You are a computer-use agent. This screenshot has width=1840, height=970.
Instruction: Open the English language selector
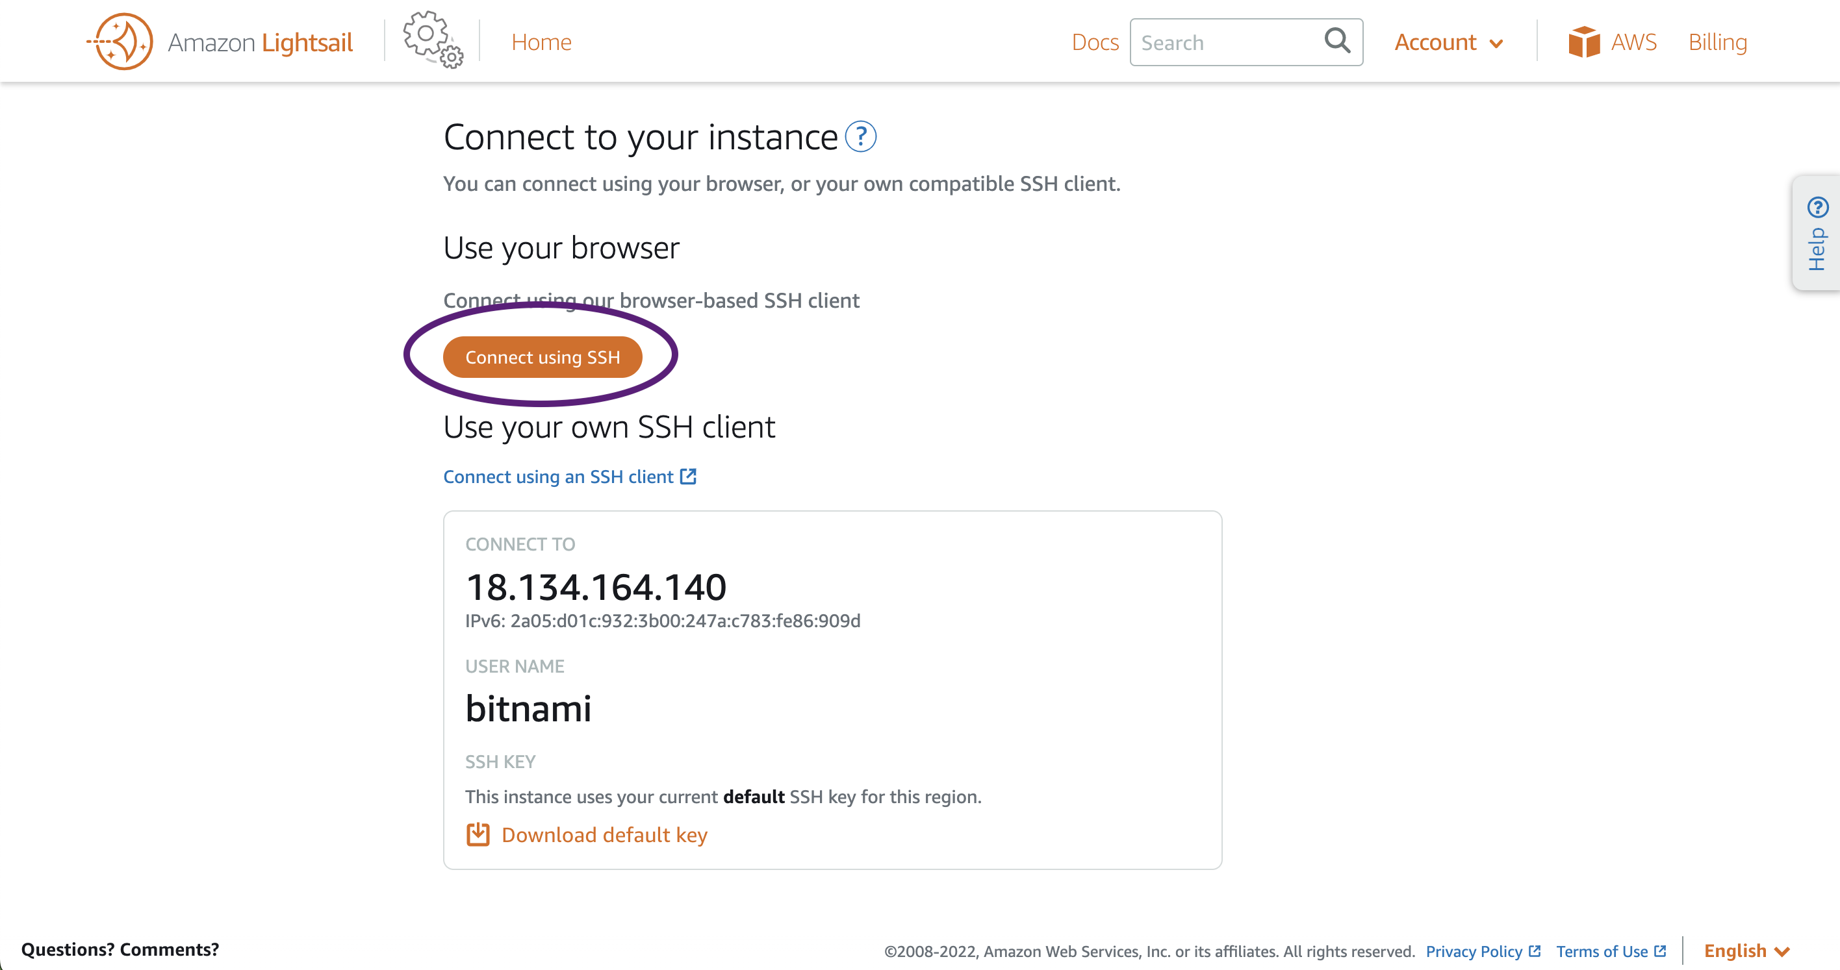point(1746,951)
